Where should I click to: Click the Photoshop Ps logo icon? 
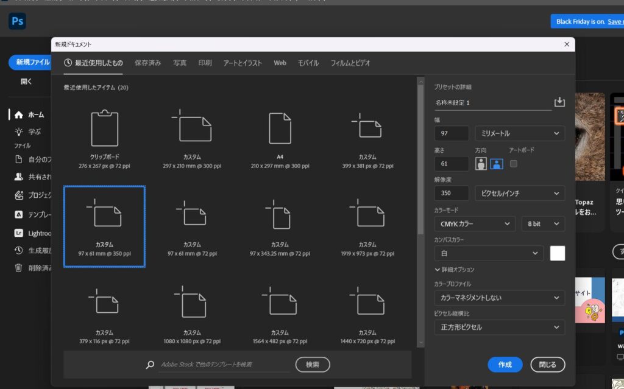[17, 22]
